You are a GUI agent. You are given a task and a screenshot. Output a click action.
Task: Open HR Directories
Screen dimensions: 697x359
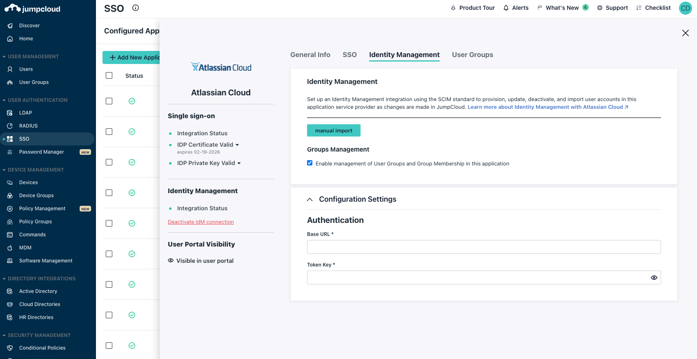[36, 317]
